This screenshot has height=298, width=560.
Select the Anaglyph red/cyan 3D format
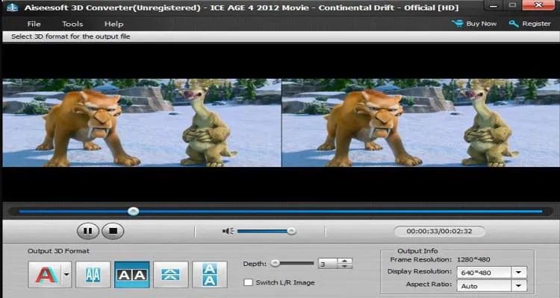pos(46,274)
